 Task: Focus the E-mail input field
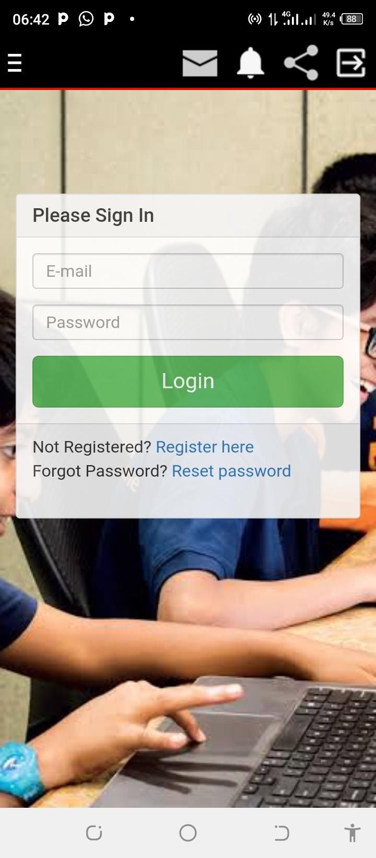[188, 271]
